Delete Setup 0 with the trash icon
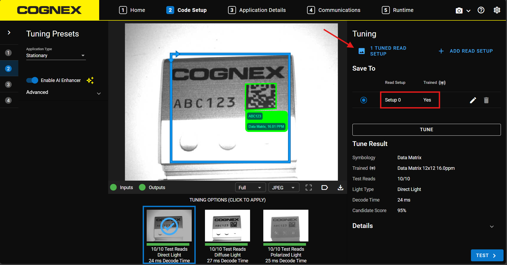The image size is (507, 265). pos(486,100)
